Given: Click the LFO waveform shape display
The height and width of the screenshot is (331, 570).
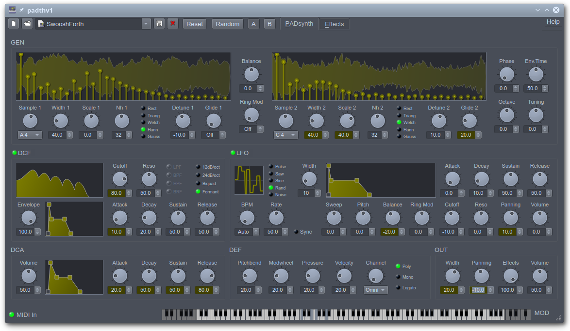Looking at the screenshot, I should [x=249, y=180].
